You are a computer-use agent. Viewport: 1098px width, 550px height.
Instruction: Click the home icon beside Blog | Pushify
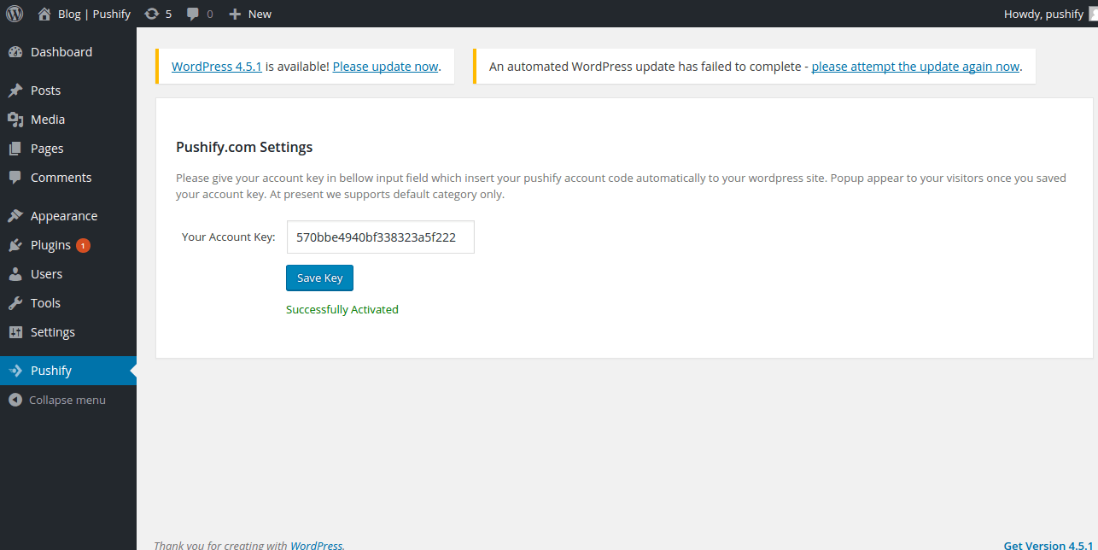[44, 14]
